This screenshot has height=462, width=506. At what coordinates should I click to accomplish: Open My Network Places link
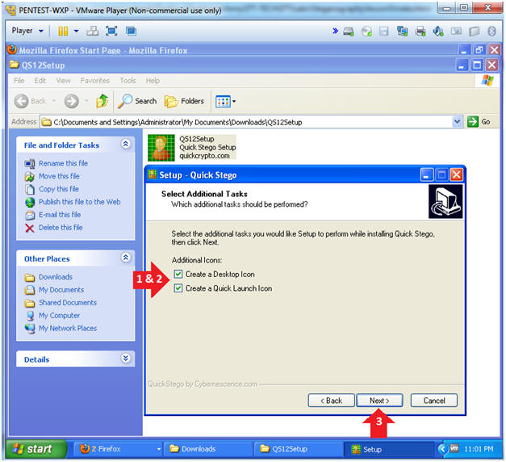(x=68, y=328)
